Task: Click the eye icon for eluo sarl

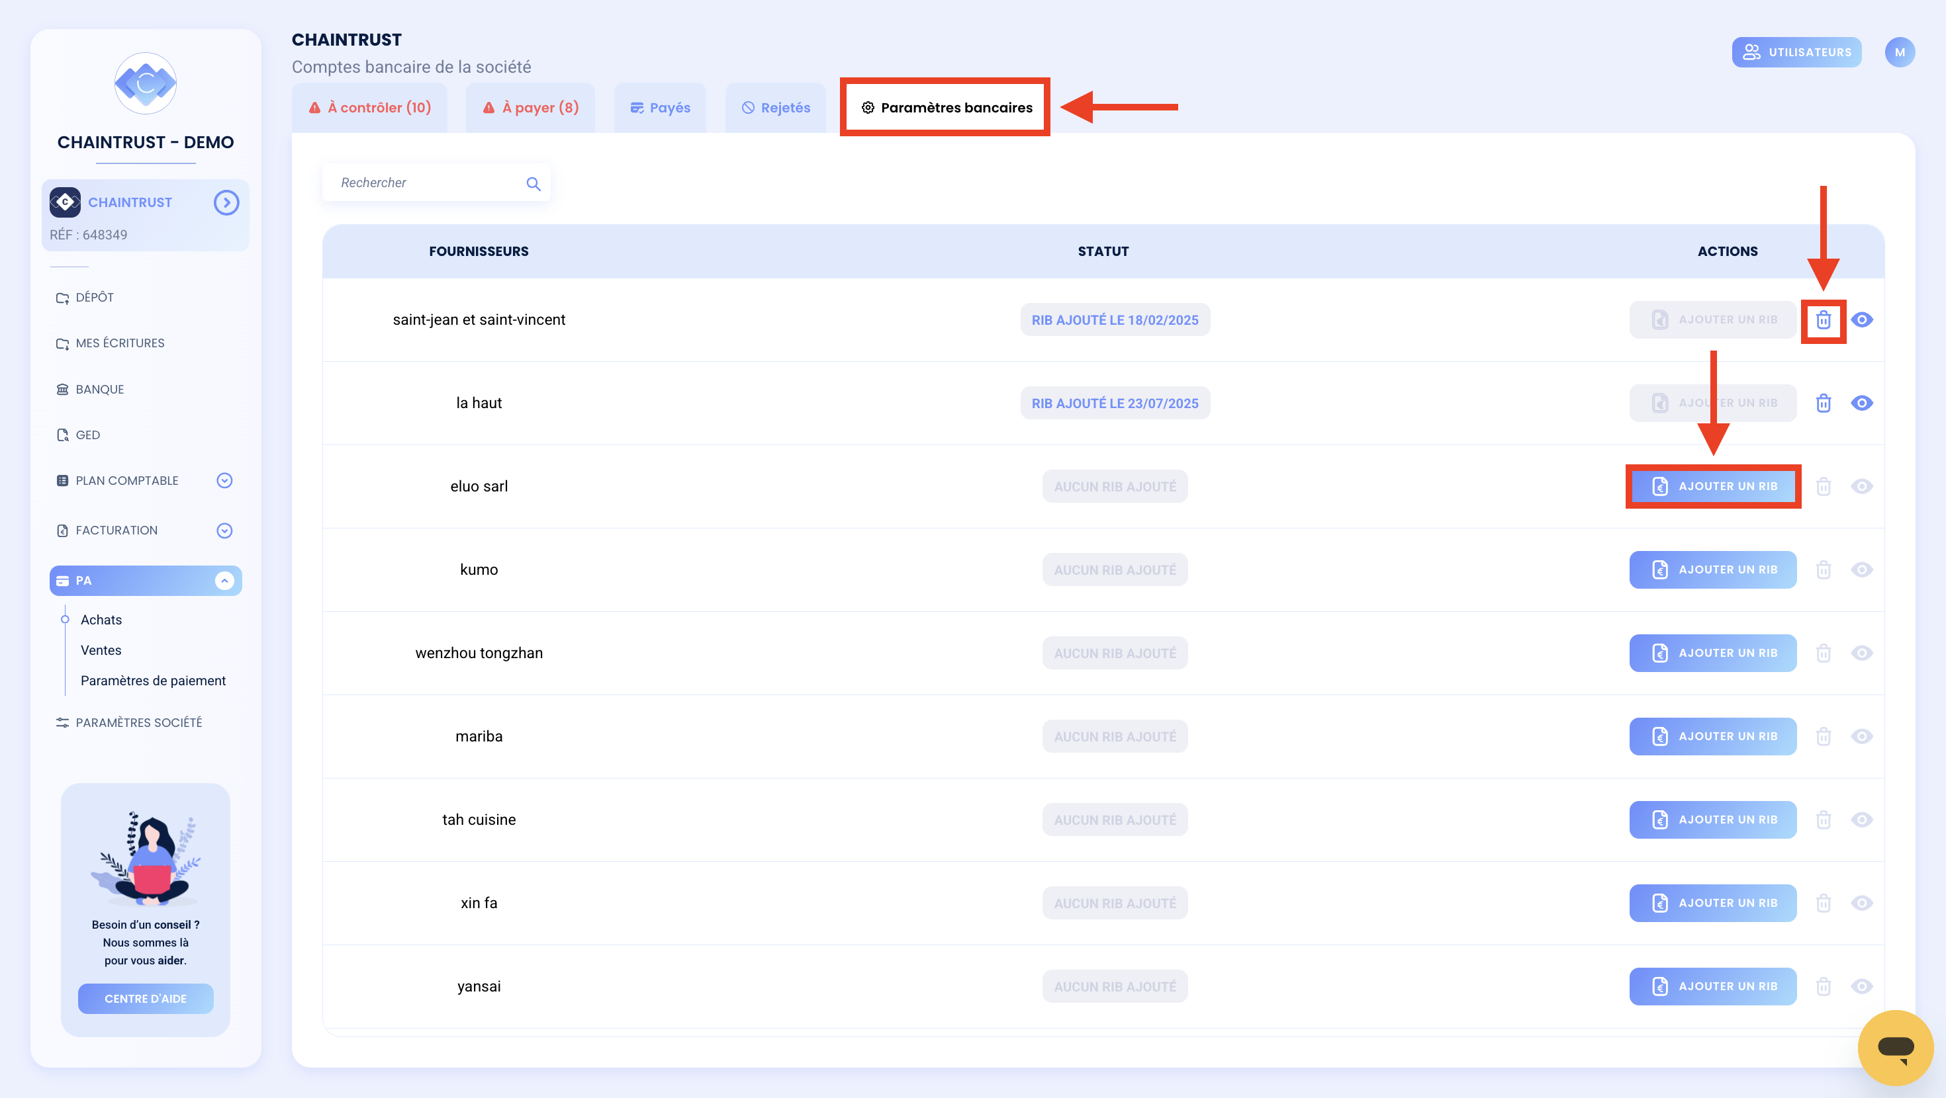Action: click(1861, 486)
